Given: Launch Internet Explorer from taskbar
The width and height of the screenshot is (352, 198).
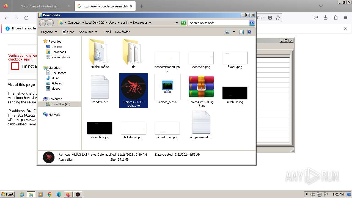Looking at the screenshot, I should [x=22, y=194].
